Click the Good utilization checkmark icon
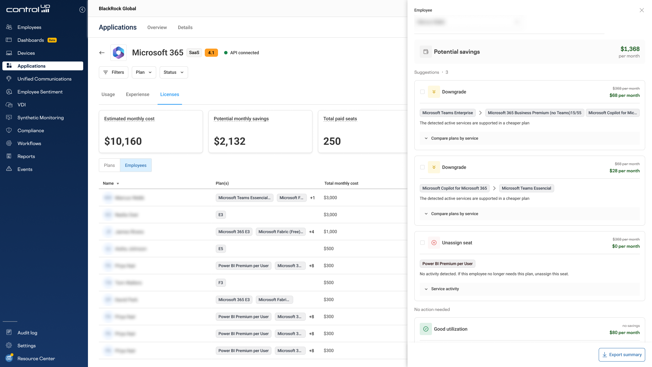The height and width of the screenshot is (367, 652). click(x=426, y=329)
